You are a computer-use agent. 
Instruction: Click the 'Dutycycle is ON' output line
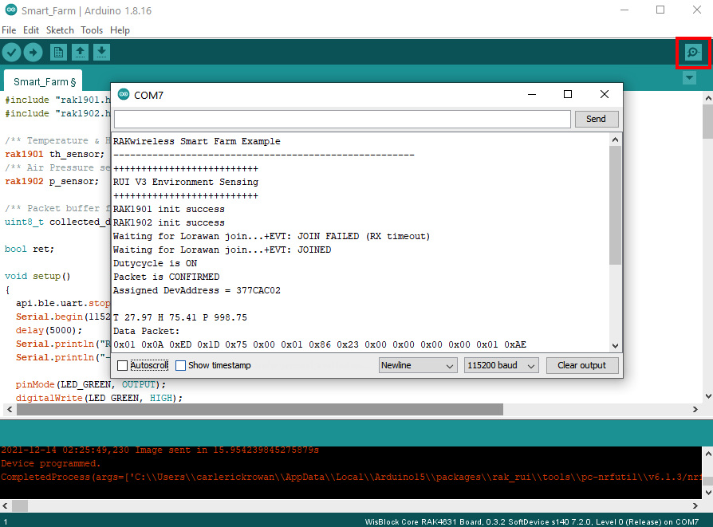(155, 263)
